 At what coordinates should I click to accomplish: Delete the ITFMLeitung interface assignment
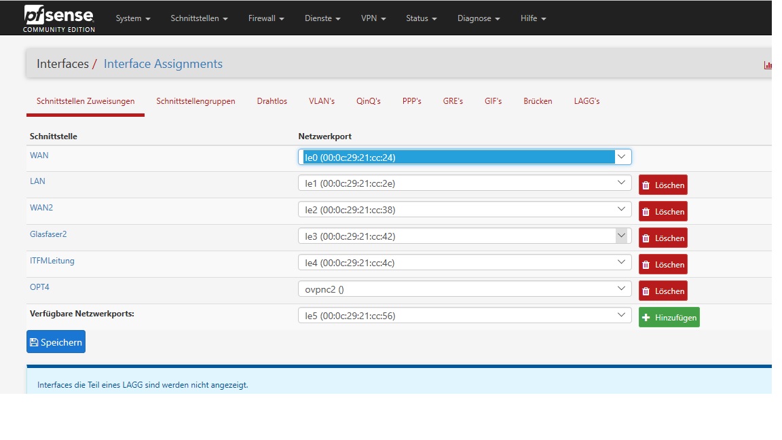(x=663, y=264)
